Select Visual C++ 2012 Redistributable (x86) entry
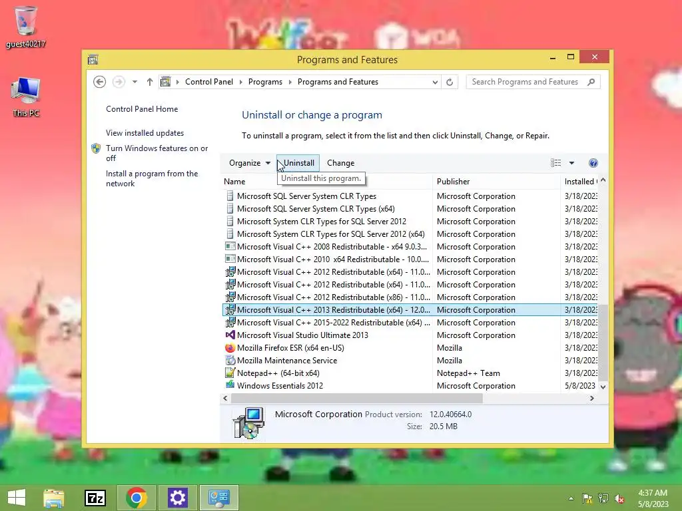 pos(333,297)
